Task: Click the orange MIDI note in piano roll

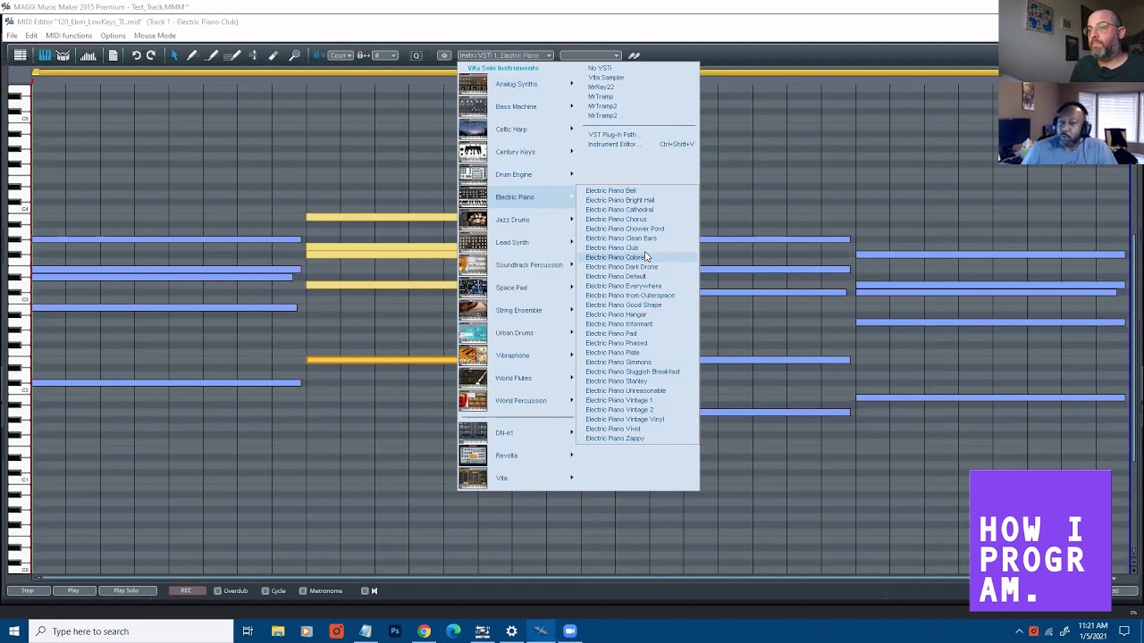Action: point(382,361)
